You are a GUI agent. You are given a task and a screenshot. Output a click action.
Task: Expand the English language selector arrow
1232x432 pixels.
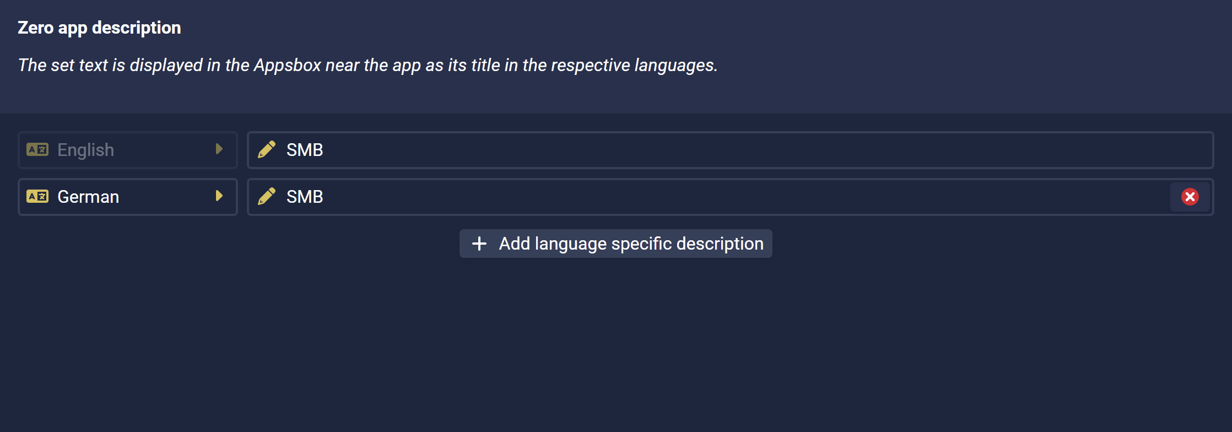(219, 149)
